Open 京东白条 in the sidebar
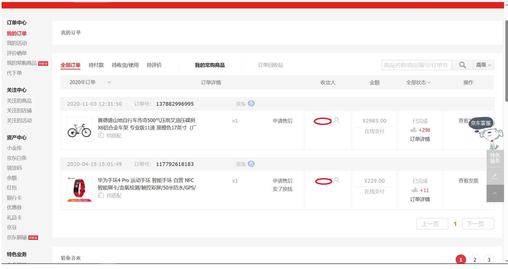508x269 pixels. [x=17, y=158]
